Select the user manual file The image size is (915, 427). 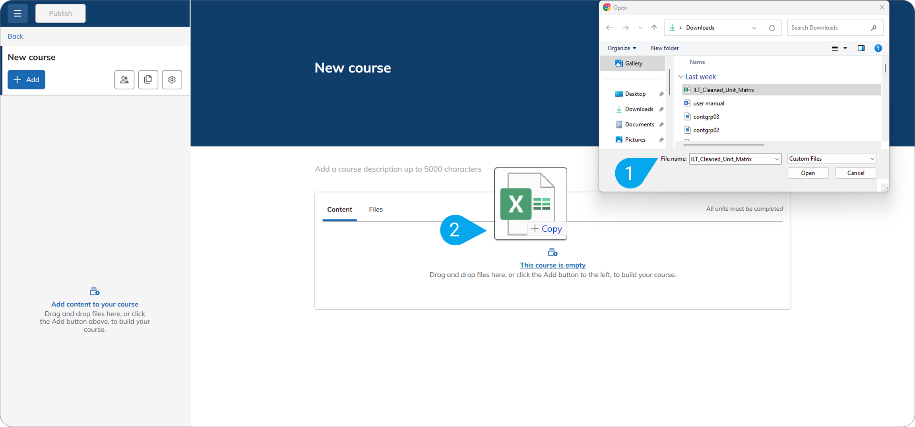[x=708, y=103]
